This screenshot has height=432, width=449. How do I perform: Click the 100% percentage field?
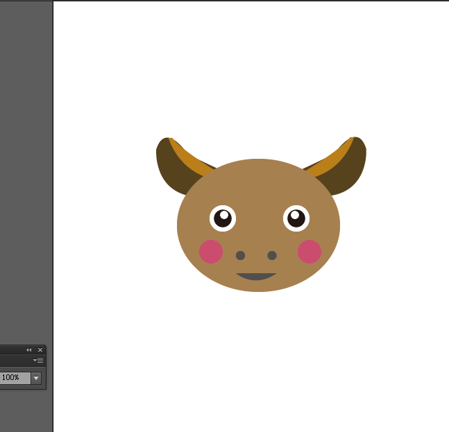point(15,378)
